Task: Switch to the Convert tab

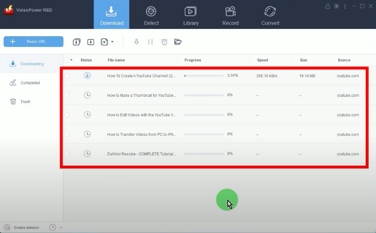Action: point(270,16)
